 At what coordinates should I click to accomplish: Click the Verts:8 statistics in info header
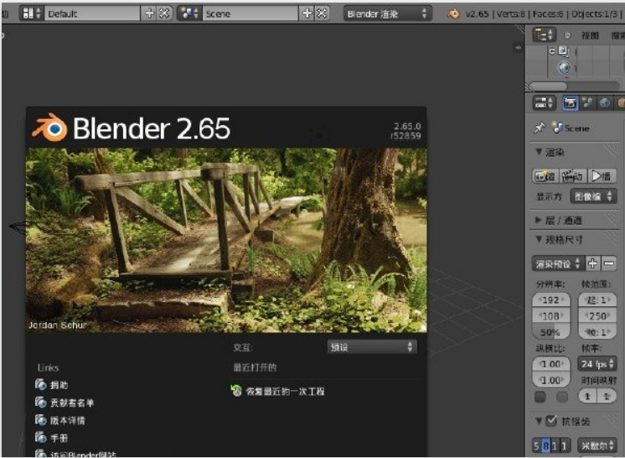click(x=511, y=14)
